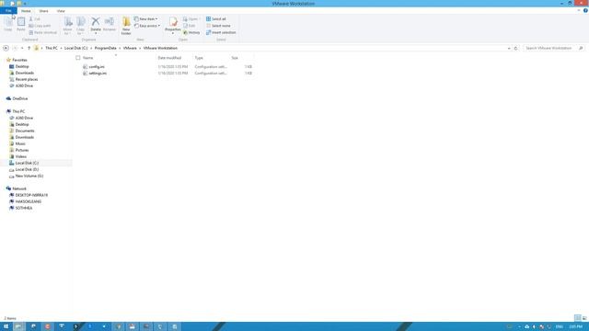The height and width of the screenshot is (331, 589).
Task: Click Select all in the ribbon
Action: pyautogui.click(x=216, y=18)
